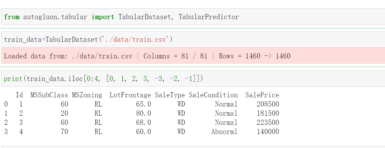This screenshot has width=385, height=148.
Task: Click the 208500 sale price value
Action: pyautogui.click(x=268, y=104)
